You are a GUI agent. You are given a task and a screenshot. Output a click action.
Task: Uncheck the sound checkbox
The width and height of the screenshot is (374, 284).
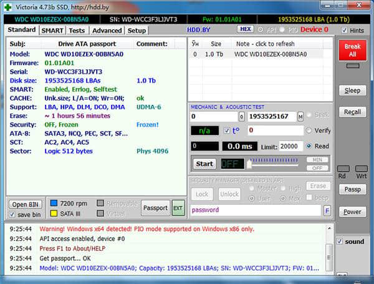[x=340, y=242]
